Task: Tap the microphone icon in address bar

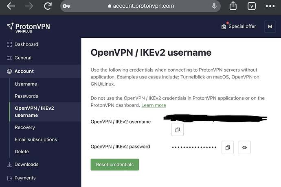Action: (x=214, y=6)
